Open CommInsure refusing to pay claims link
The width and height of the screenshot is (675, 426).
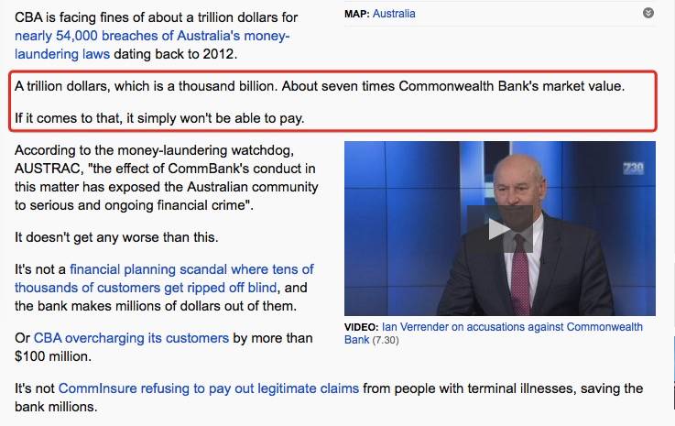click(208, 388)
